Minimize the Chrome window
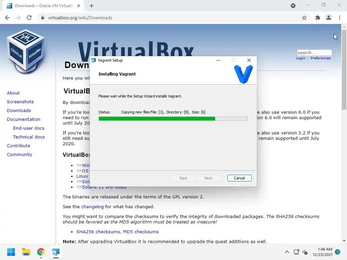 (x=308, y=5)
